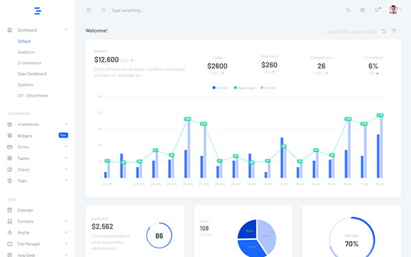Toggle the Page views legend series
The height and width of the screenshot is (257, 411).
[x=244, y=88]
